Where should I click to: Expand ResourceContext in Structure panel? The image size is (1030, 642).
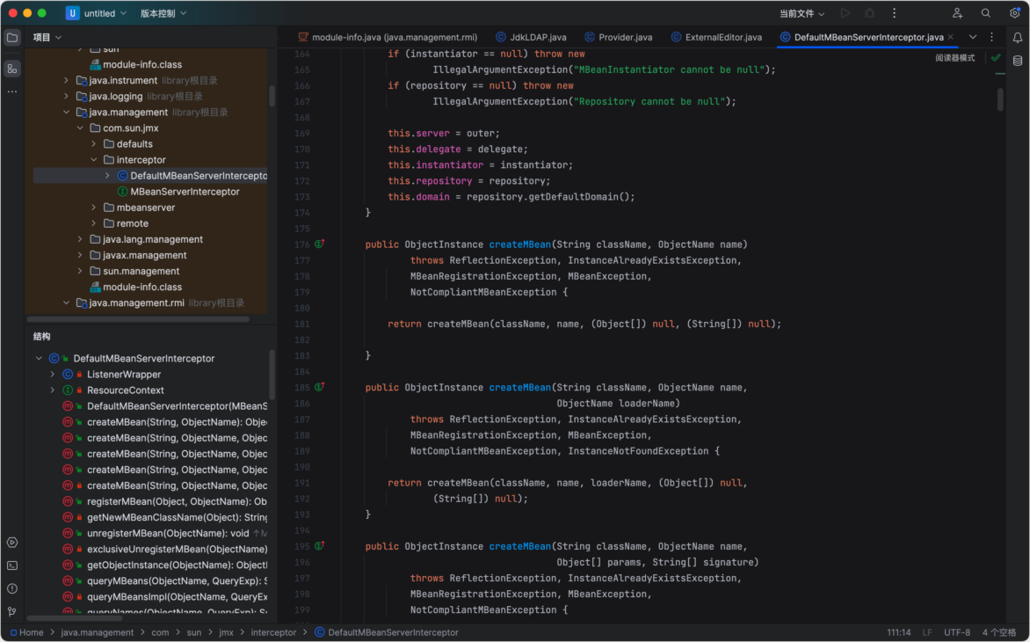tap(53, 390)
